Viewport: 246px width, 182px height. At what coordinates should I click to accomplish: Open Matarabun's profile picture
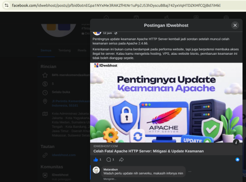click(96, 170)
